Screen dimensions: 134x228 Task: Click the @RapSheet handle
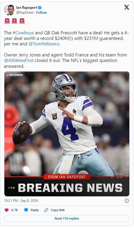click(25, 13)
